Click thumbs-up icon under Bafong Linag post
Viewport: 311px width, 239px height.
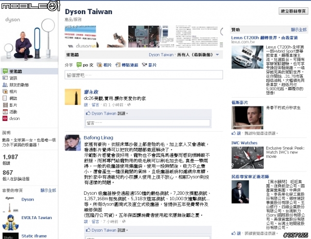coord(88,230)
